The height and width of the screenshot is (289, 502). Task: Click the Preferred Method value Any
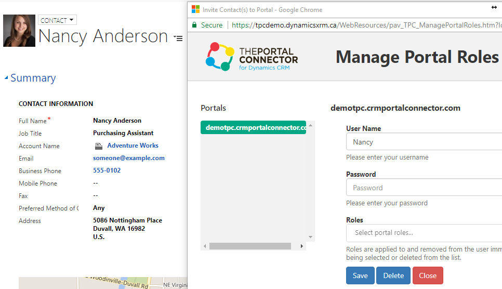pos(99,208)
